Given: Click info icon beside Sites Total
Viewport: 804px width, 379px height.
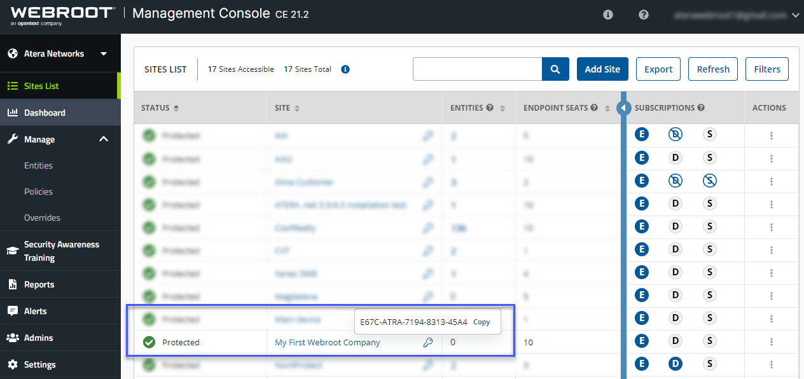Looking at the screenshot, I should 345,69.
